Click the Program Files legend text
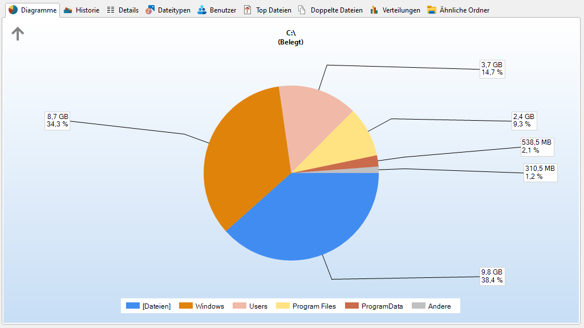 [x=314, y=306]
